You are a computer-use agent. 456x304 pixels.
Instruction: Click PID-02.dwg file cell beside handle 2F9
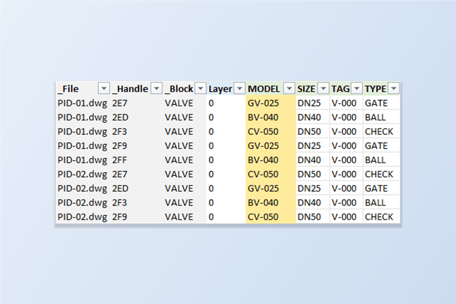tap(83, 217)
